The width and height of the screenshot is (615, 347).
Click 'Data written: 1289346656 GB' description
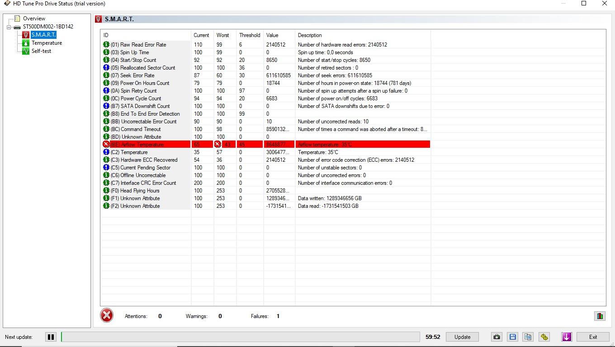330,198
